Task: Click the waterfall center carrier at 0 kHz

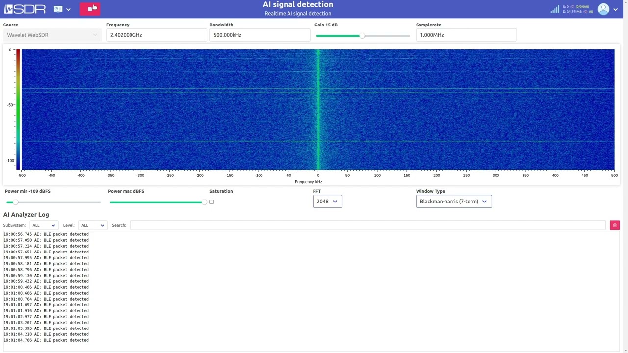Action: pos(318,109)
